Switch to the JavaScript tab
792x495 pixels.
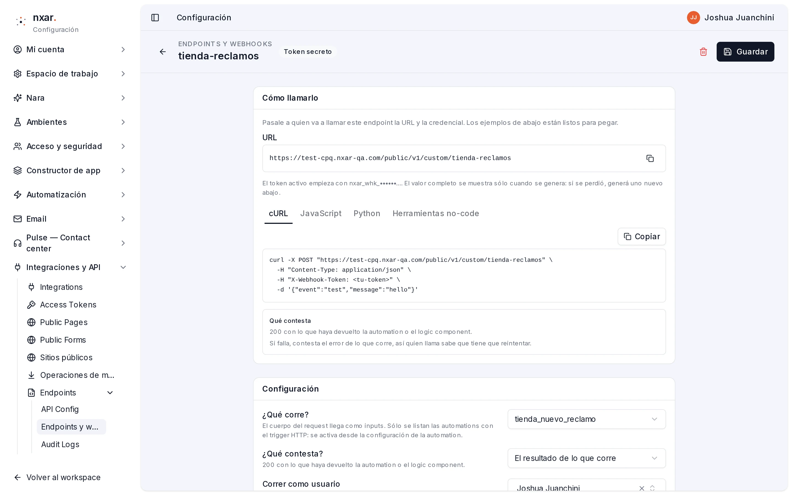(x=321, y=213)
